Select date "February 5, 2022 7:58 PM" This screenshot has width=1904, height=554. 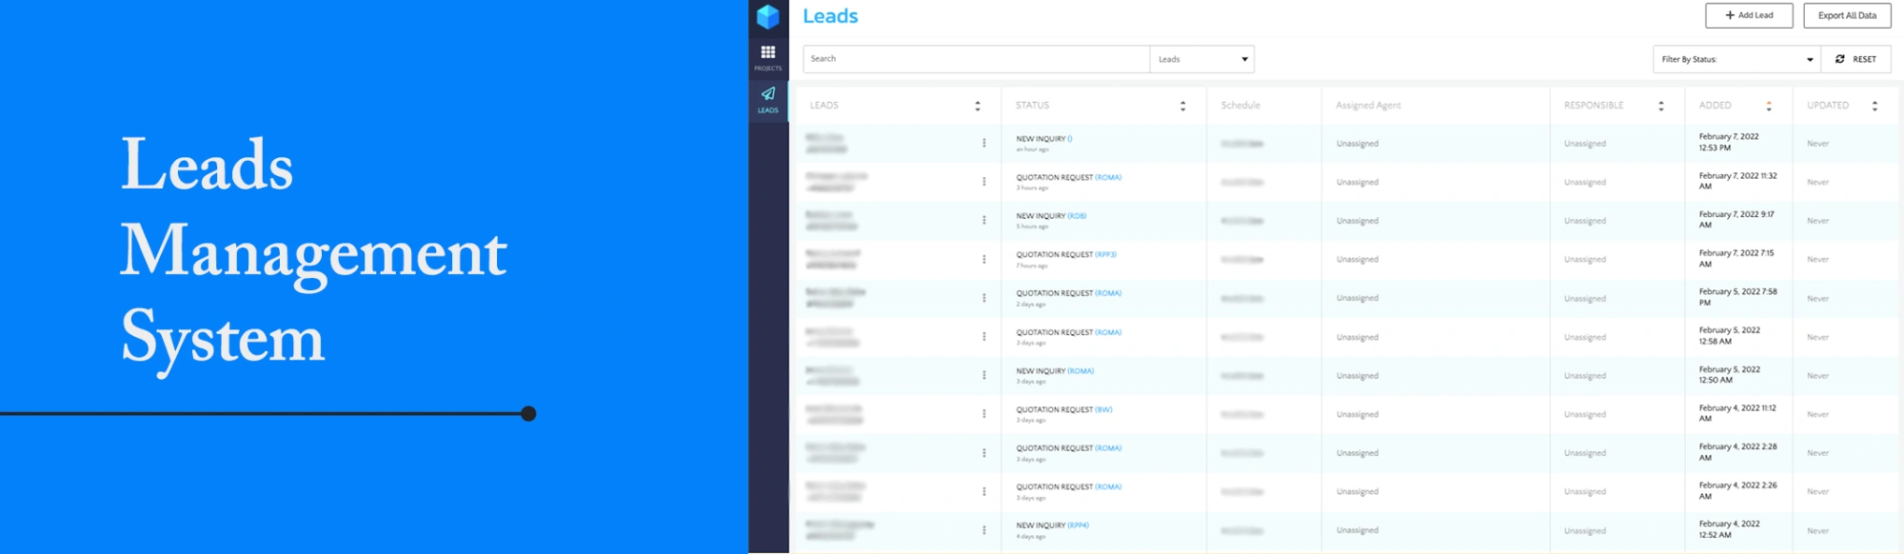[1737, 298]
